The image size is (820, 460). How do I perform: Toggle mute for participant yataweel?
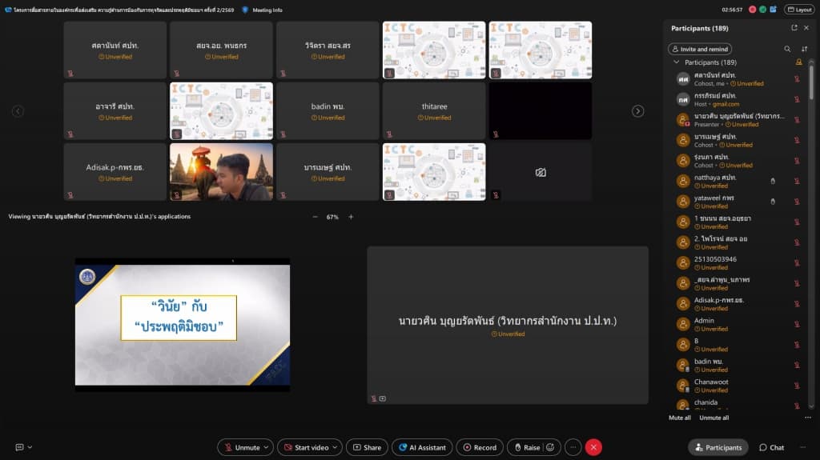tap(797, 202)
